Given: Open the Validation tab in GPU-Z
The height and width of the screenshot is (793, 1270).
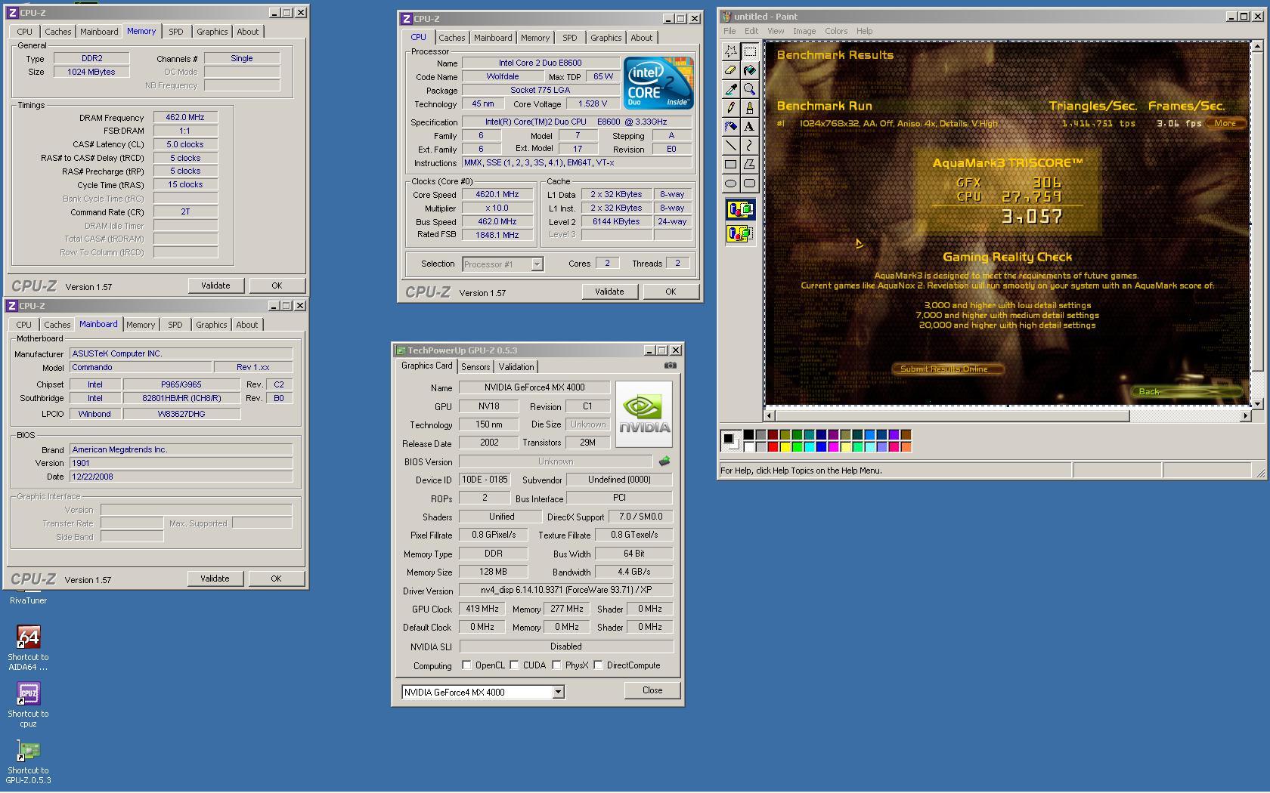Looking at the screenshot, I should point(516,367).
